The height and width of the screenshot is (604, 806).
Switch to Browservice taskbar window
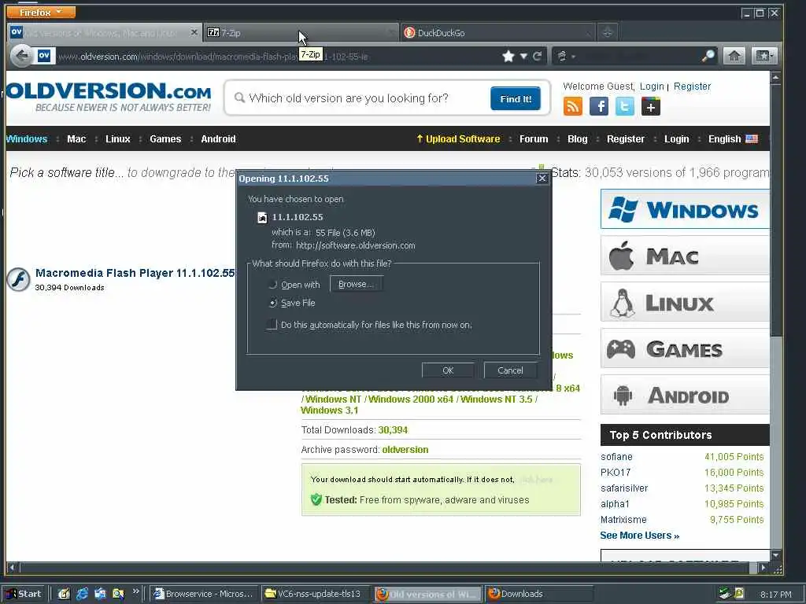205,594
